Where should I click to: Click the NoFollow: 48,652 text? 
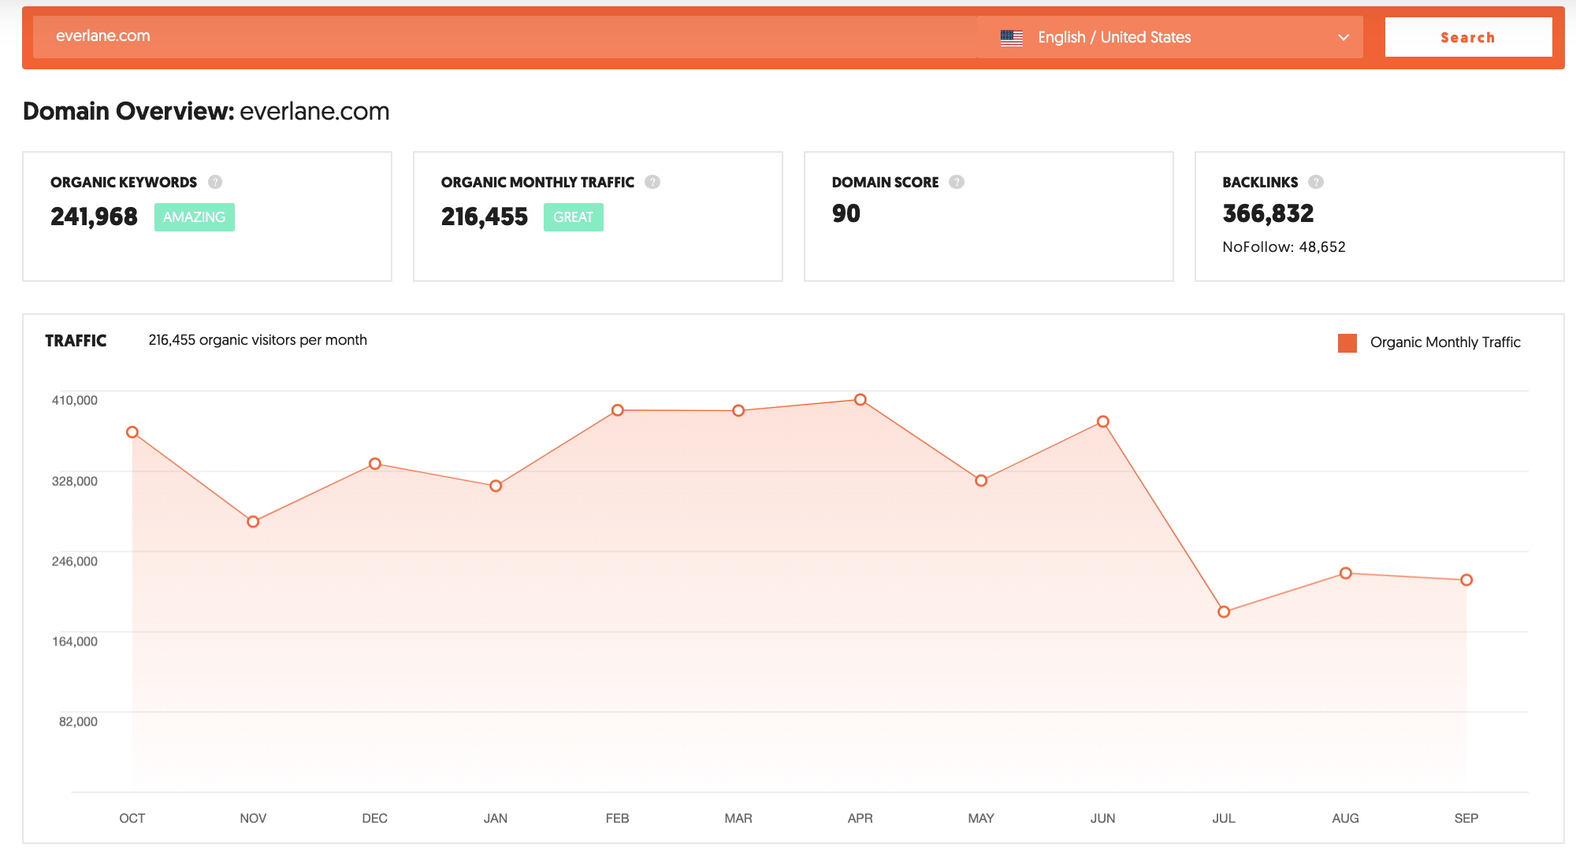[1284, 247]
